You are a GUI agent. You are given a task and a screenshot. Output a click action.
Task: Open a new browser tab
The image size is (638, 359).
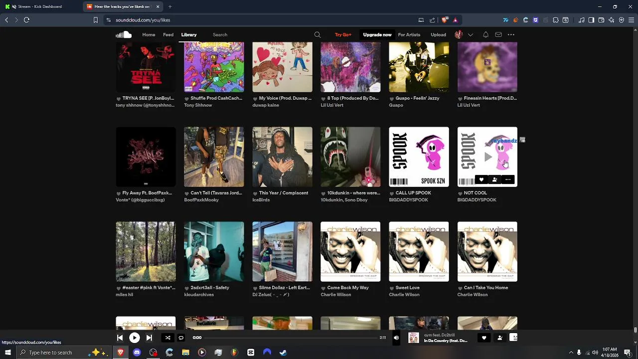tap(170, 6)
